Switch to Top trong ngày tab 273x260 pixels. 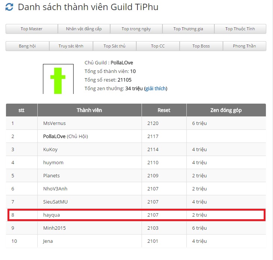(136, 29)
